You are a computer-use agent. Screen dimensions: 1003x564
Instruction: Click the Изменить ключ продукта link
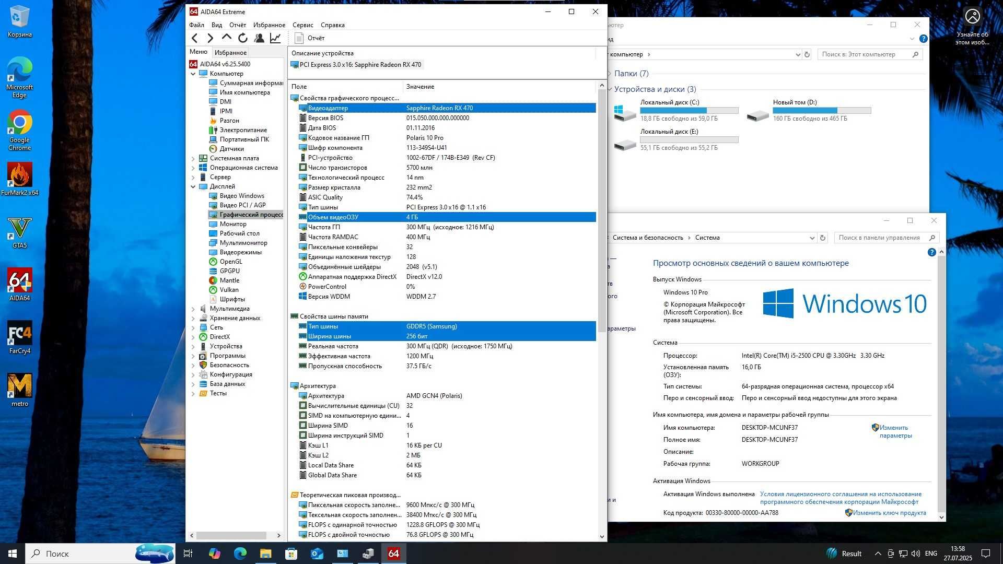tap(889, 513)
